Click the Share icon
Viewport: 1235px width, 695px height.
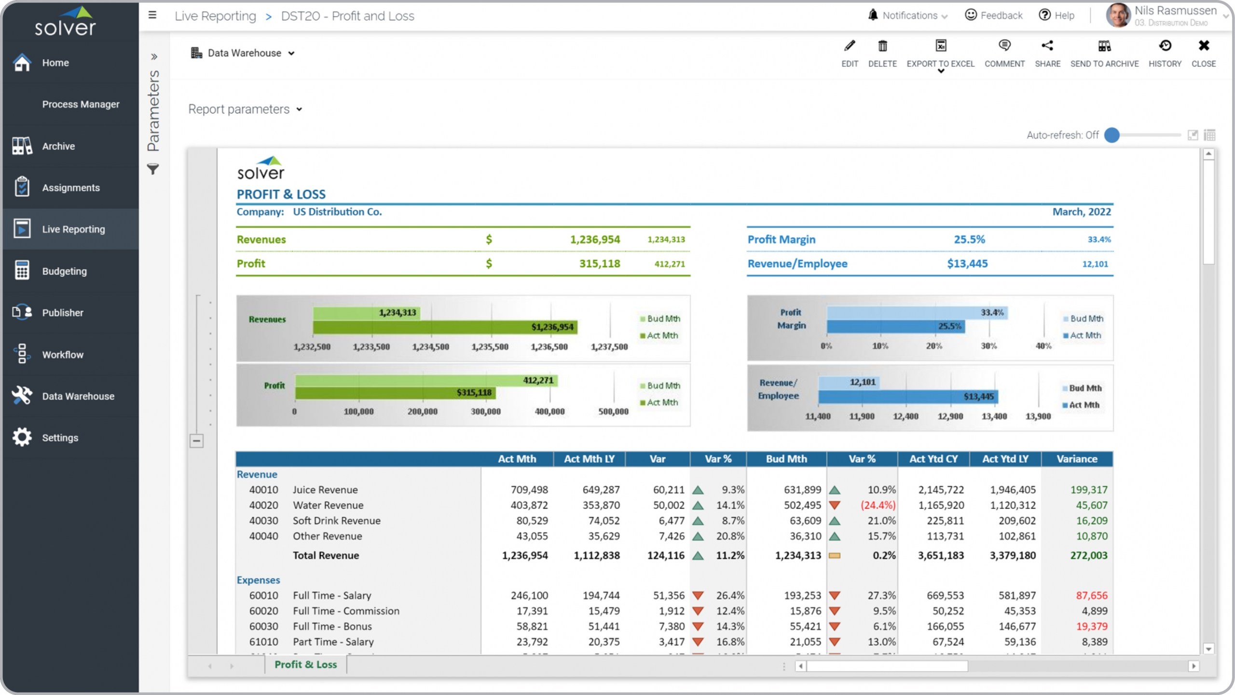pyautogui.click(x=1047, y=46)
